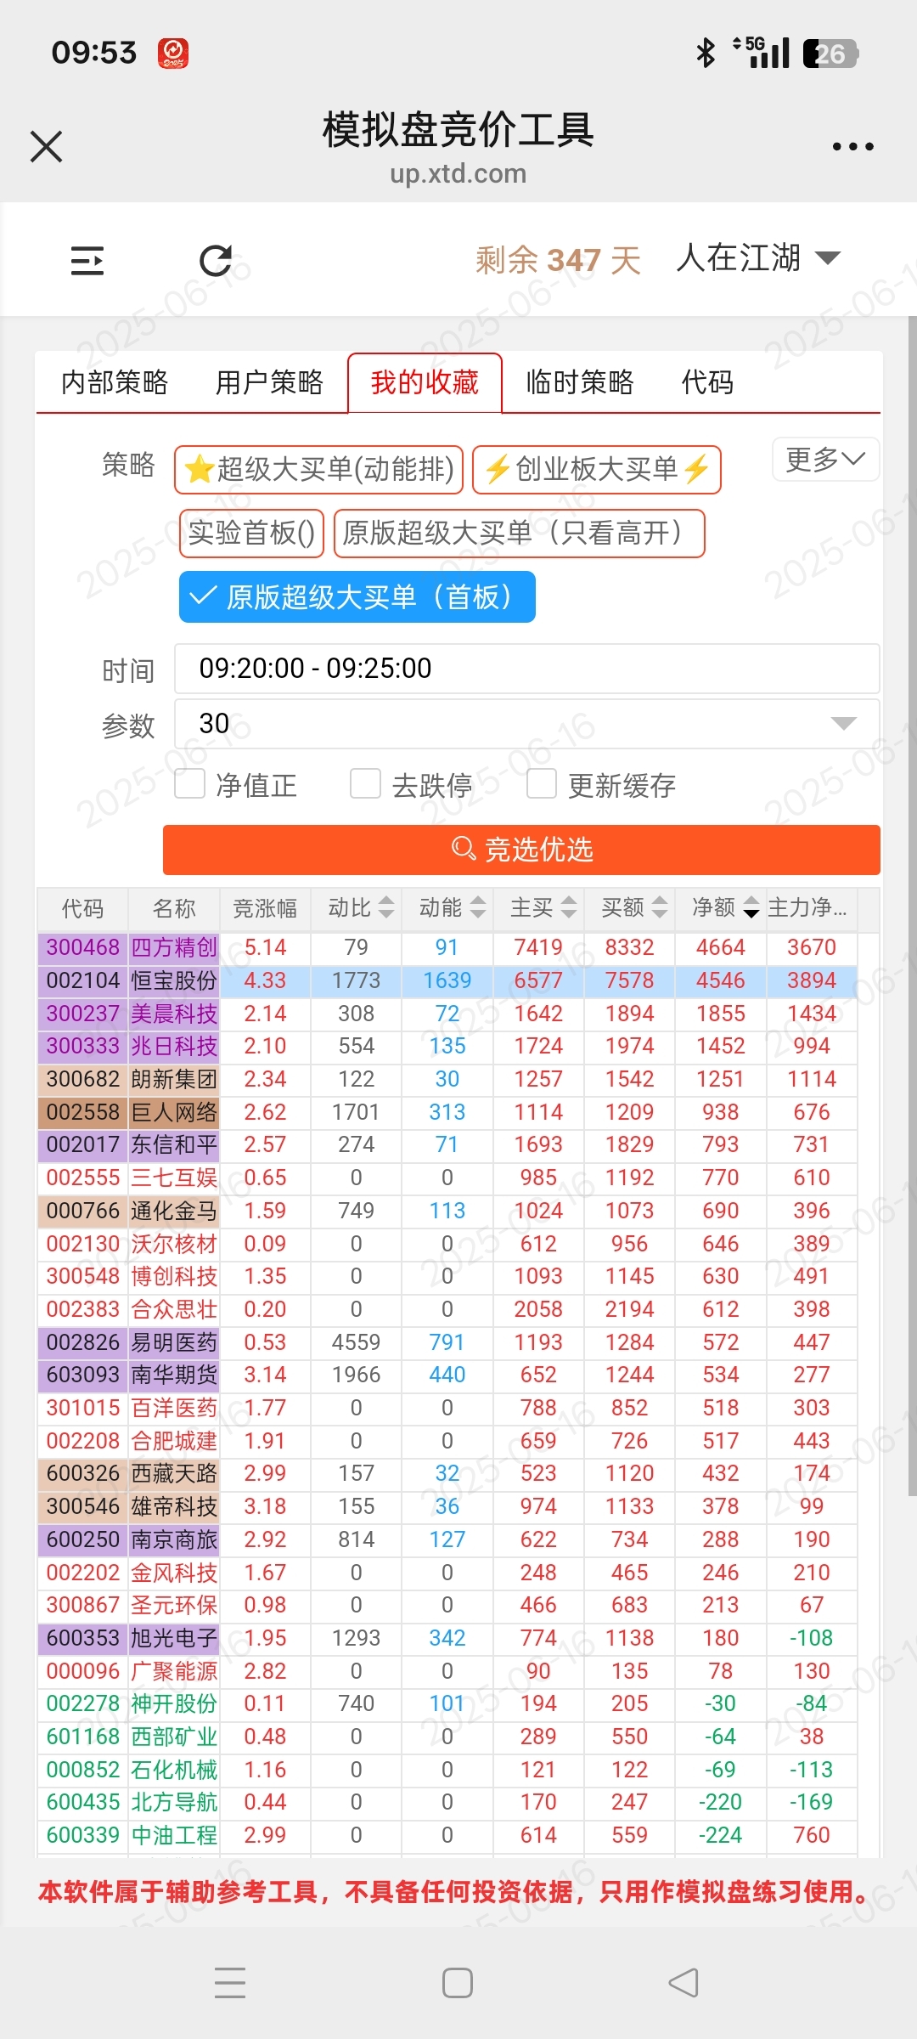
Task: Sort table by 动比 column arrows
Action: tap(386, 907)
